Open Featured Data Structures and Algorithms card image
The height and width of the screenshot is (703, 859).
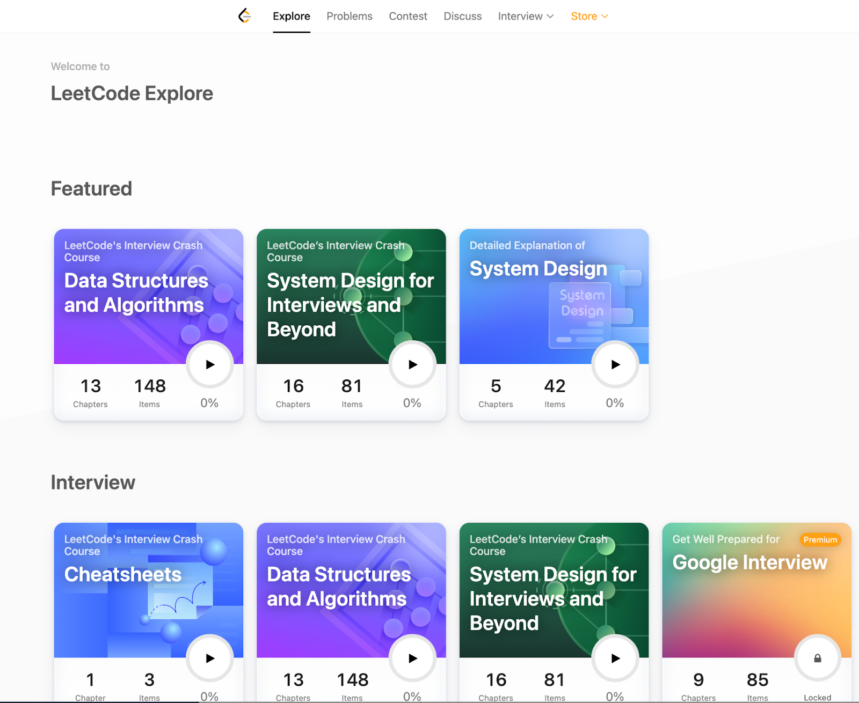point(149,296)
